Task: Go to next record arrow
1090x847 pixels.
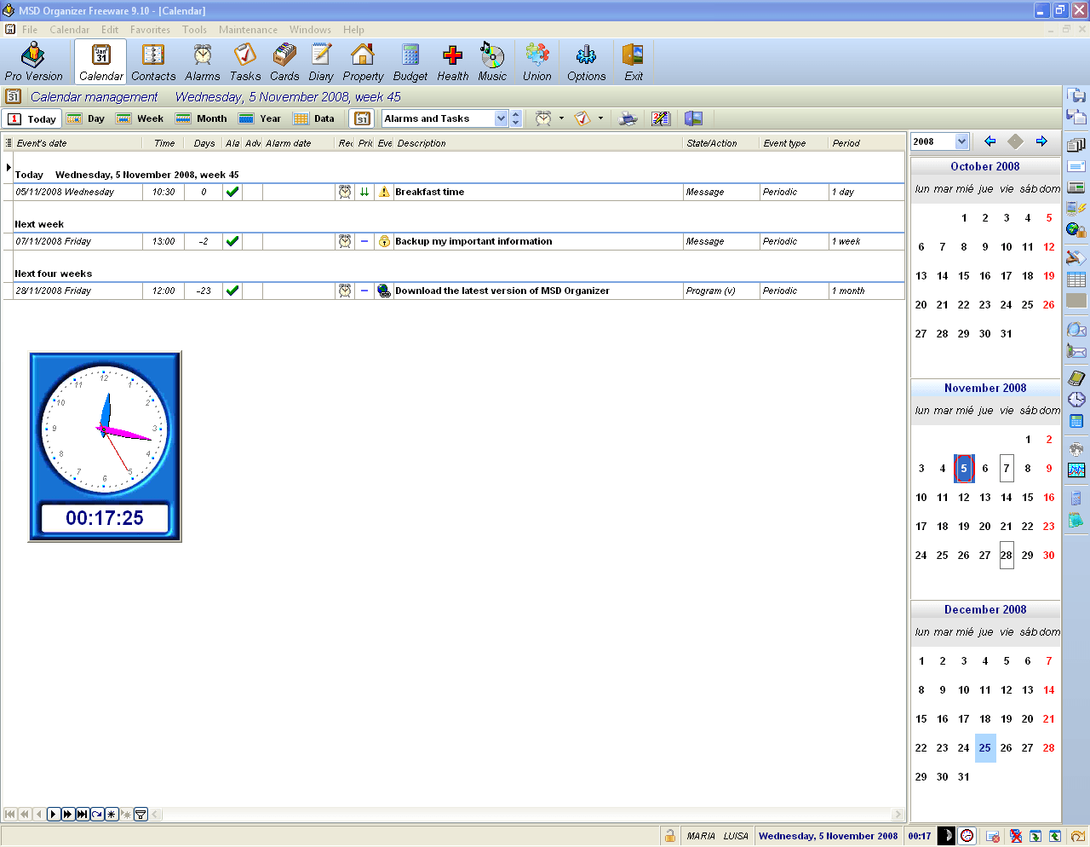Action: (x=53, y=815)
